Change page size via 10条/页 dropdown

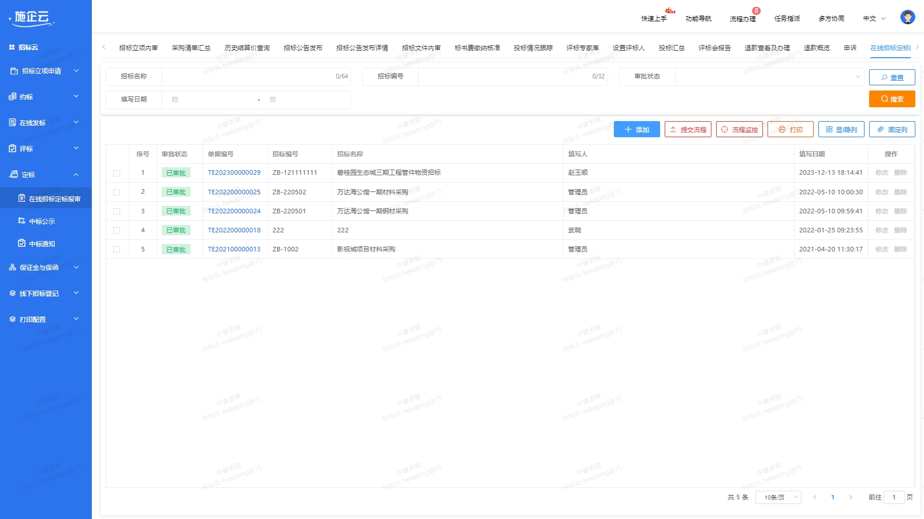coord(778,497)
